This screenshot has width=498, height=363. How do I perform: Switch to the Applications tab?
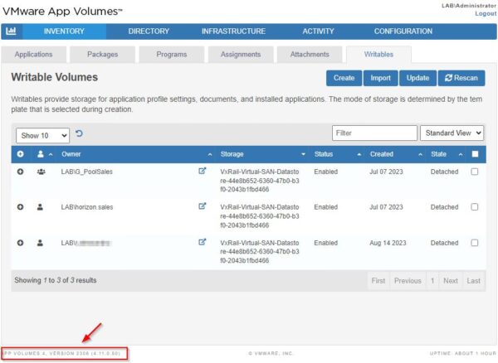[x=34, y=55]
